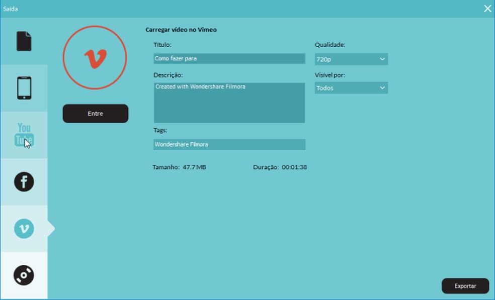The height and width of the screenshot is (300, 495).
Task: Click the 'Saída' window title
Action: click(11, 9)
